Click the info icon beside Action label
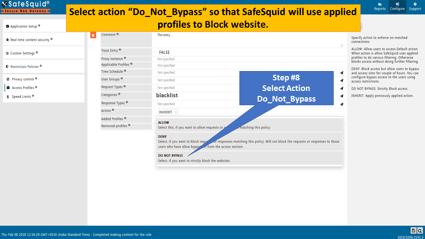This screenshot has width=425, height=239. (113, 110)
